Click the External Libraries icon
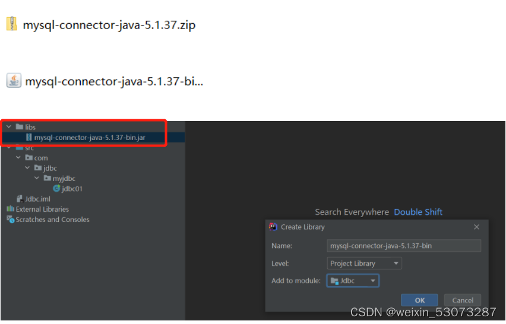The height and width of the screenshot is (324, 506). tap(10, 209)
